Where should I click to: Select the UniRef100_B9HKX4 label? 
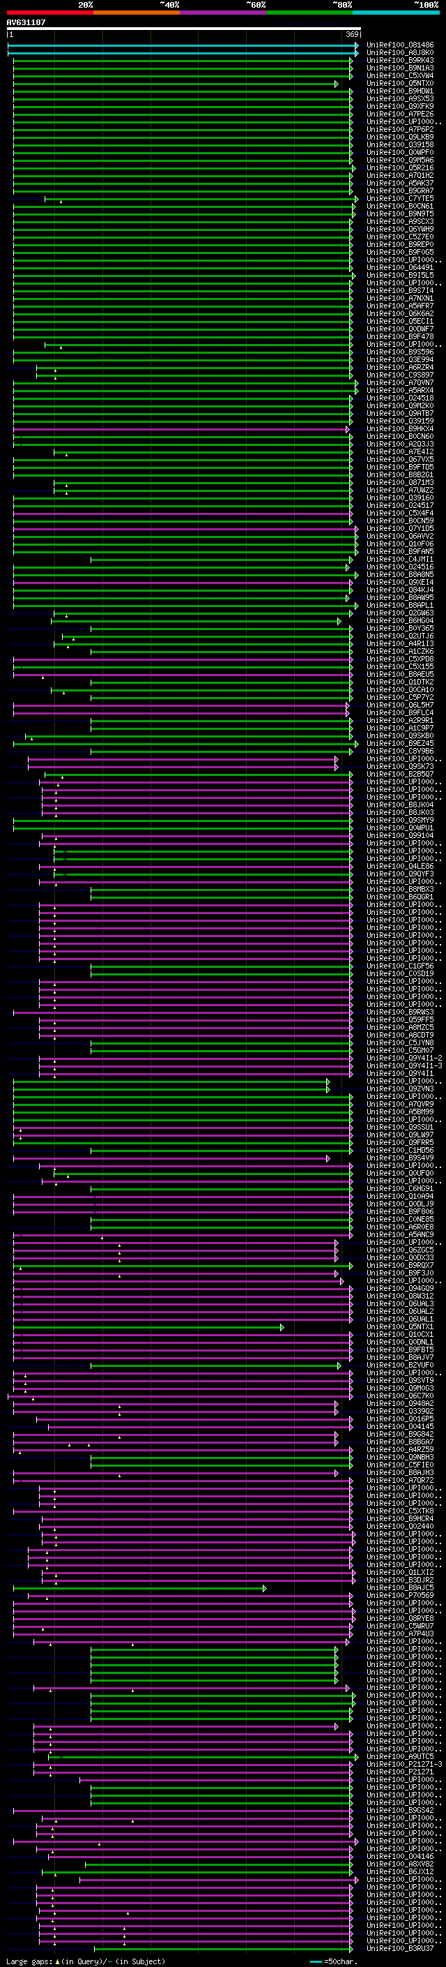pyautogui.click(x=400, y=429)
